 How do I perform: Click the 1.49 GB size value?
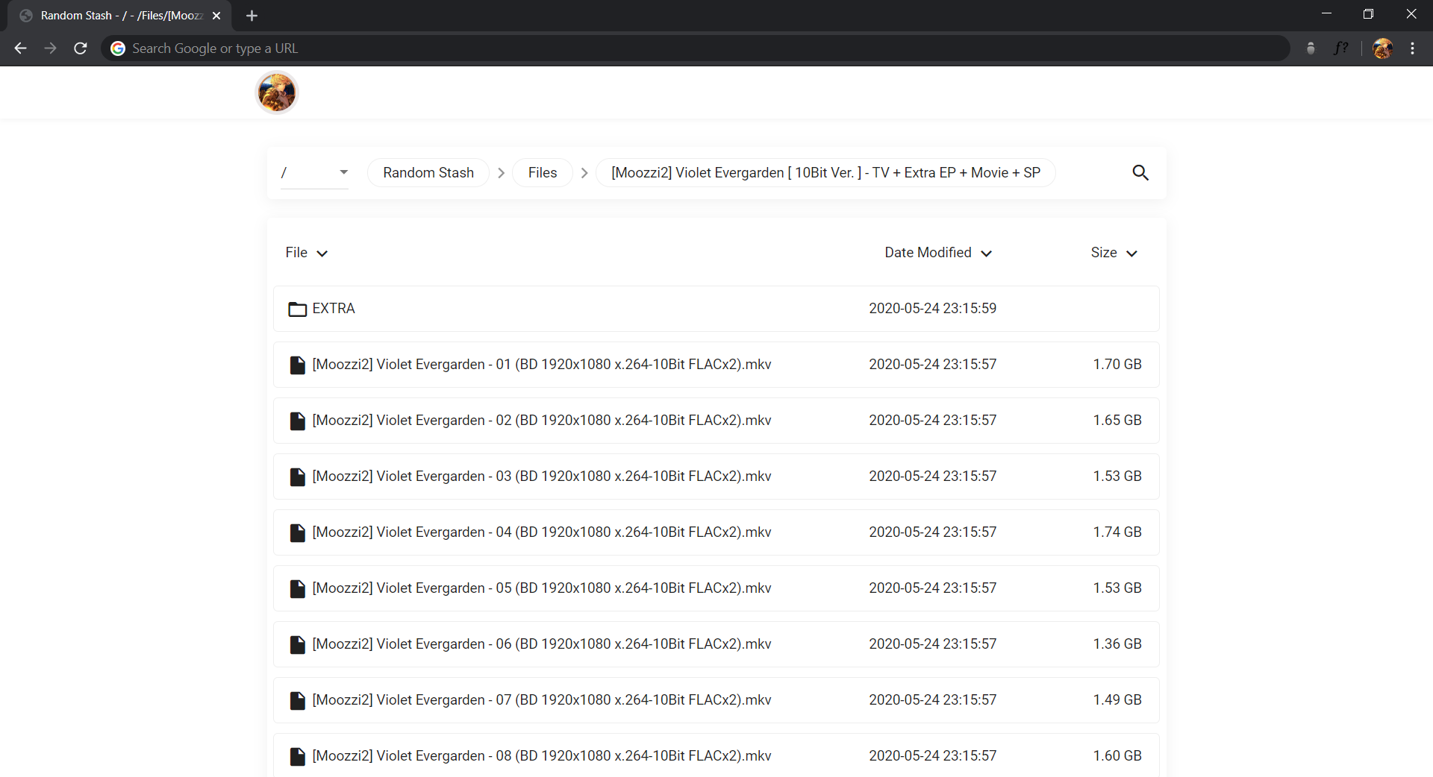(x=1117, y=700)
